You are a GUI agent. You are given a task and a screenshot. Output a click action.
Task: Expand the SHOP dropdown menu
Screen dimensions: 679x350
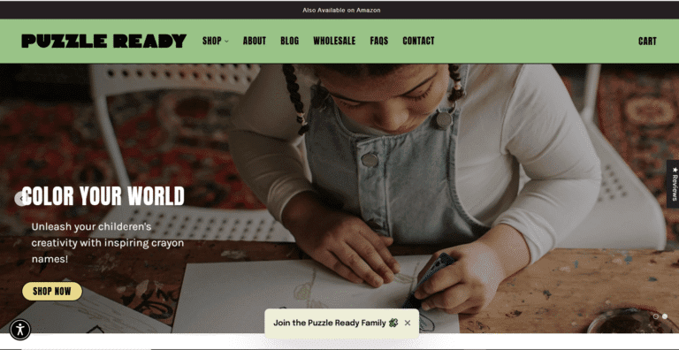(x=215, y=42)
